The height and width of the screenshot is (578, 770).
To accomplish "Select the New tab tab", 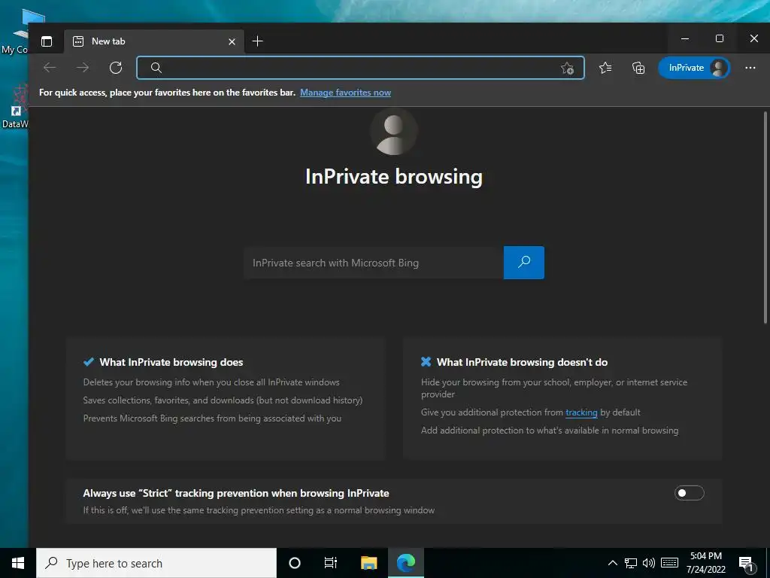I will [153, 41].
